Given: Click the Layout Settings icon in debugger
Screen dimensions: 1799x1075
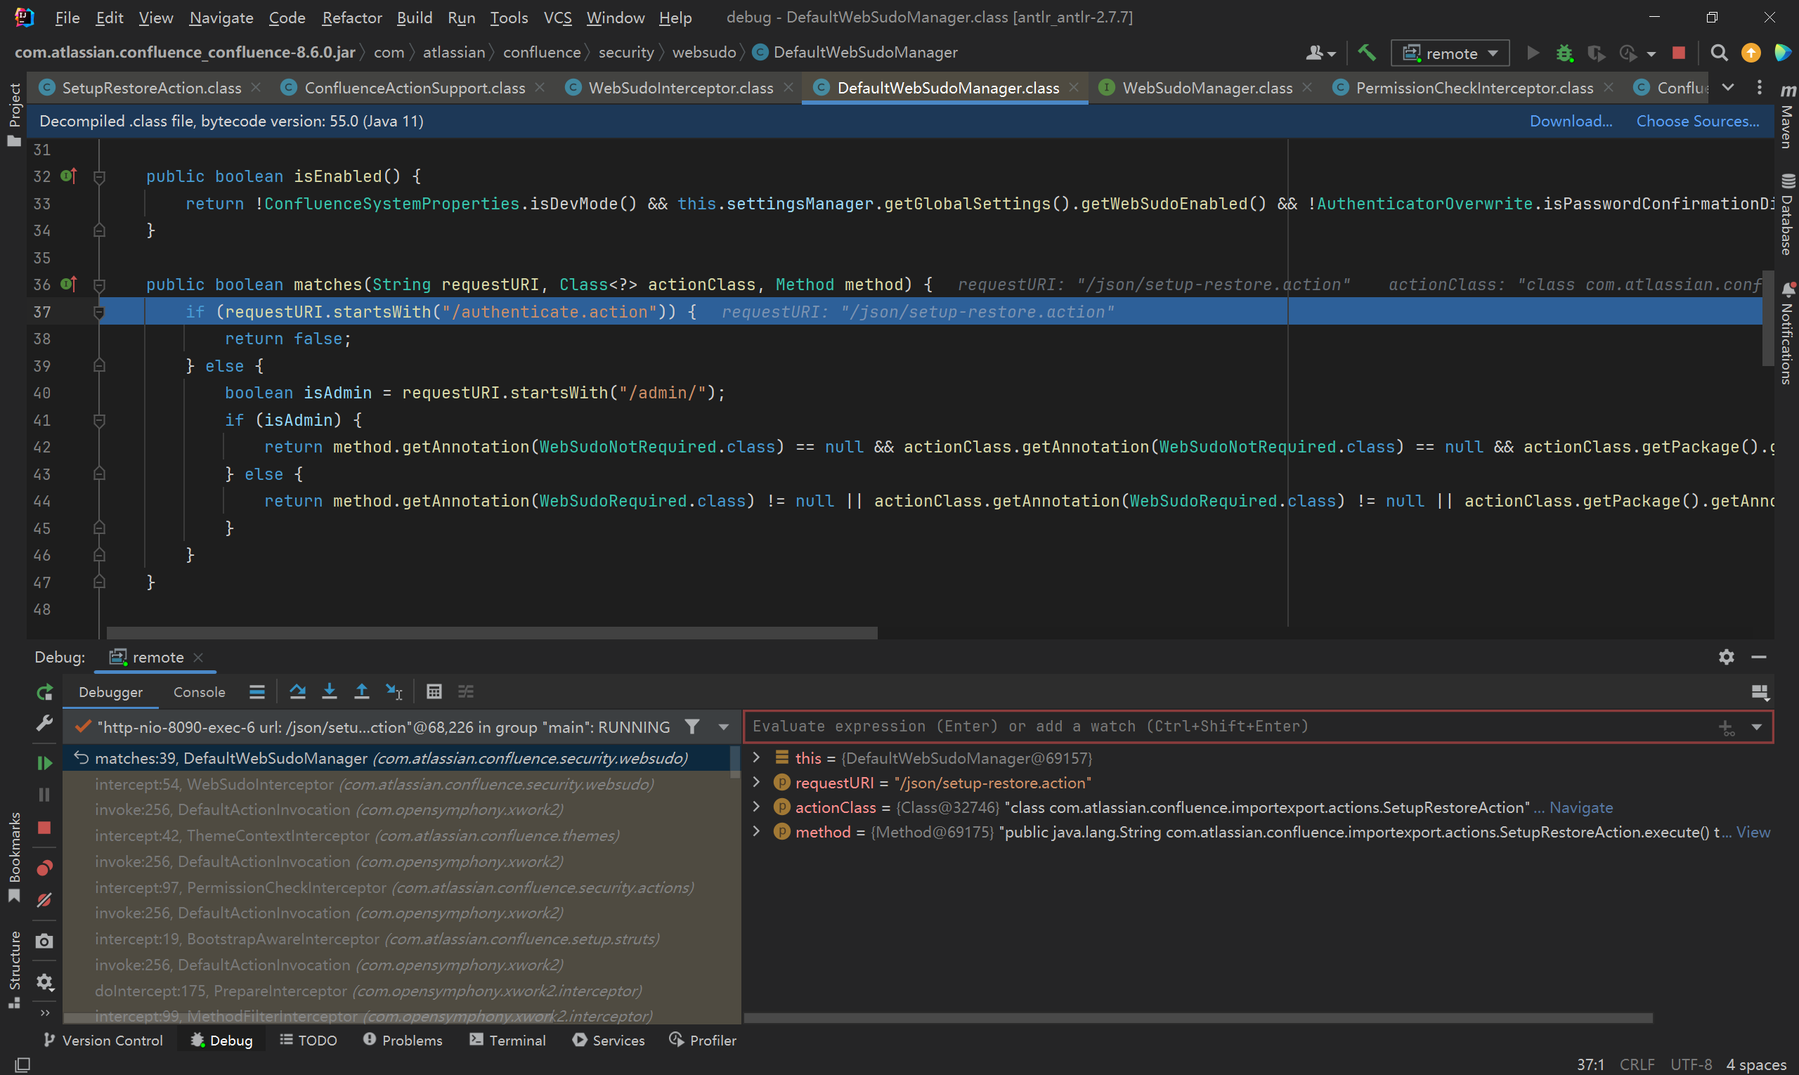Looking at the screenshot, I should pos(1760,693).
